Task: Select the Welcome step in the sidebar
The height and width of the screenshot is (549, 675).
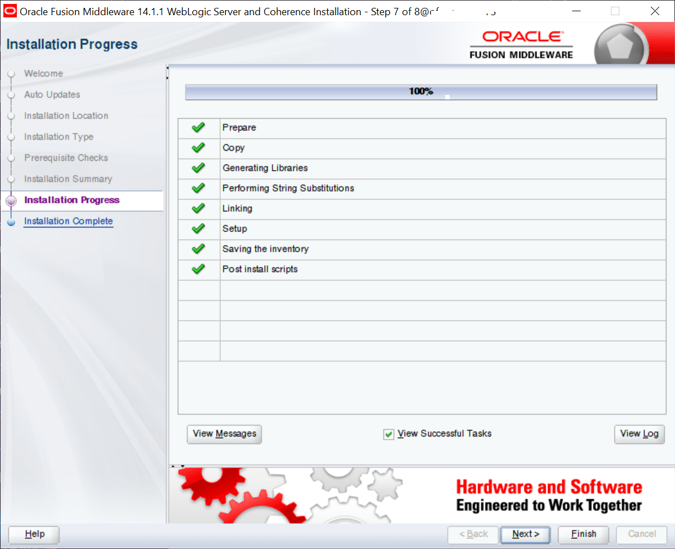Action: 43,74
